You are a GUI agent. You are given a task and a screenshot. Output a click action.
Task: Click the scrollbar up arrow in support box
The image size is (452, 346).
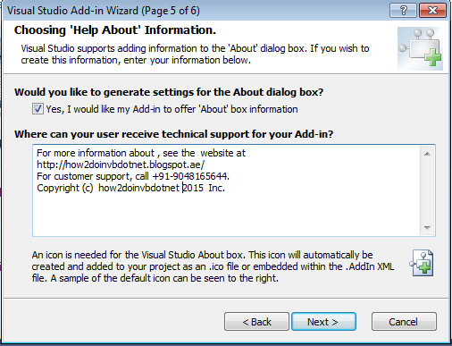click(427, 154)
